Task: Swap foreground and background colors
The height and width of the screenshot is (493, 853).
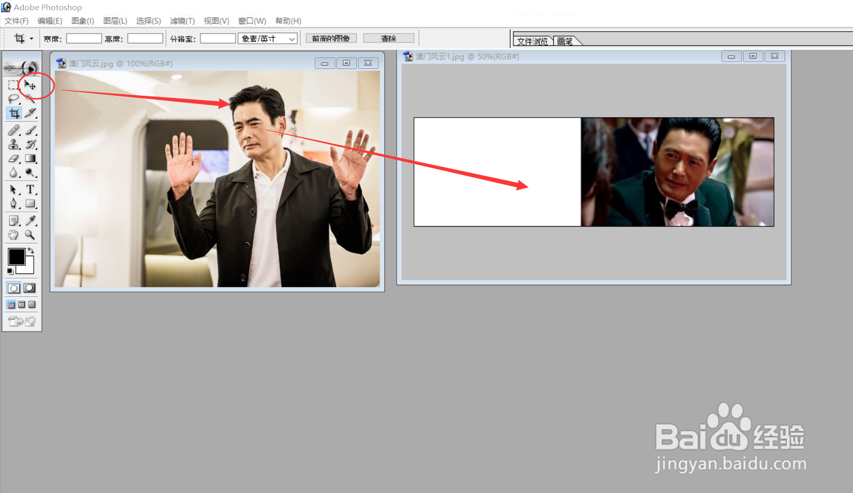Action: [31, 250]
